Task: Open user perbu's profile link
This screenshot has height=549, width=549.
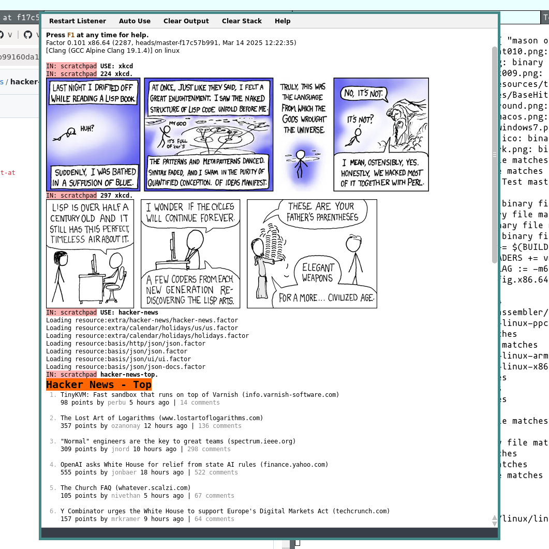Action: pos(116,403)
